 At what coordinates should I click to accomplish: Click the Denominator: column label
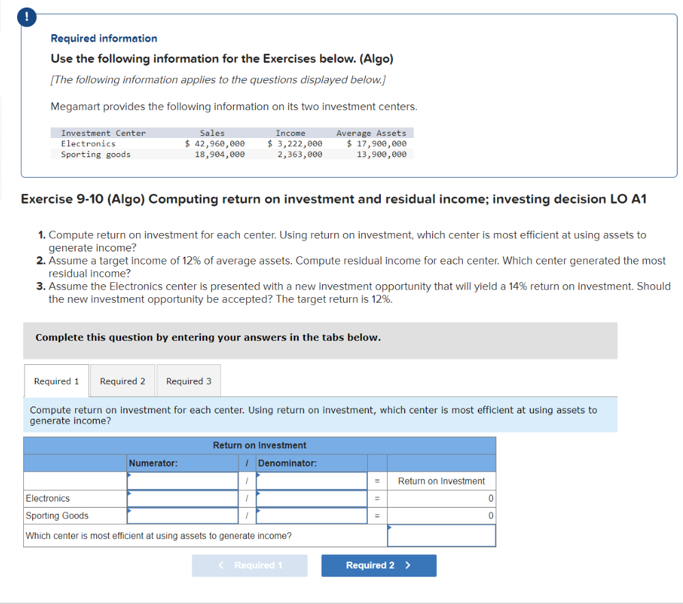[x=287, y=463]
